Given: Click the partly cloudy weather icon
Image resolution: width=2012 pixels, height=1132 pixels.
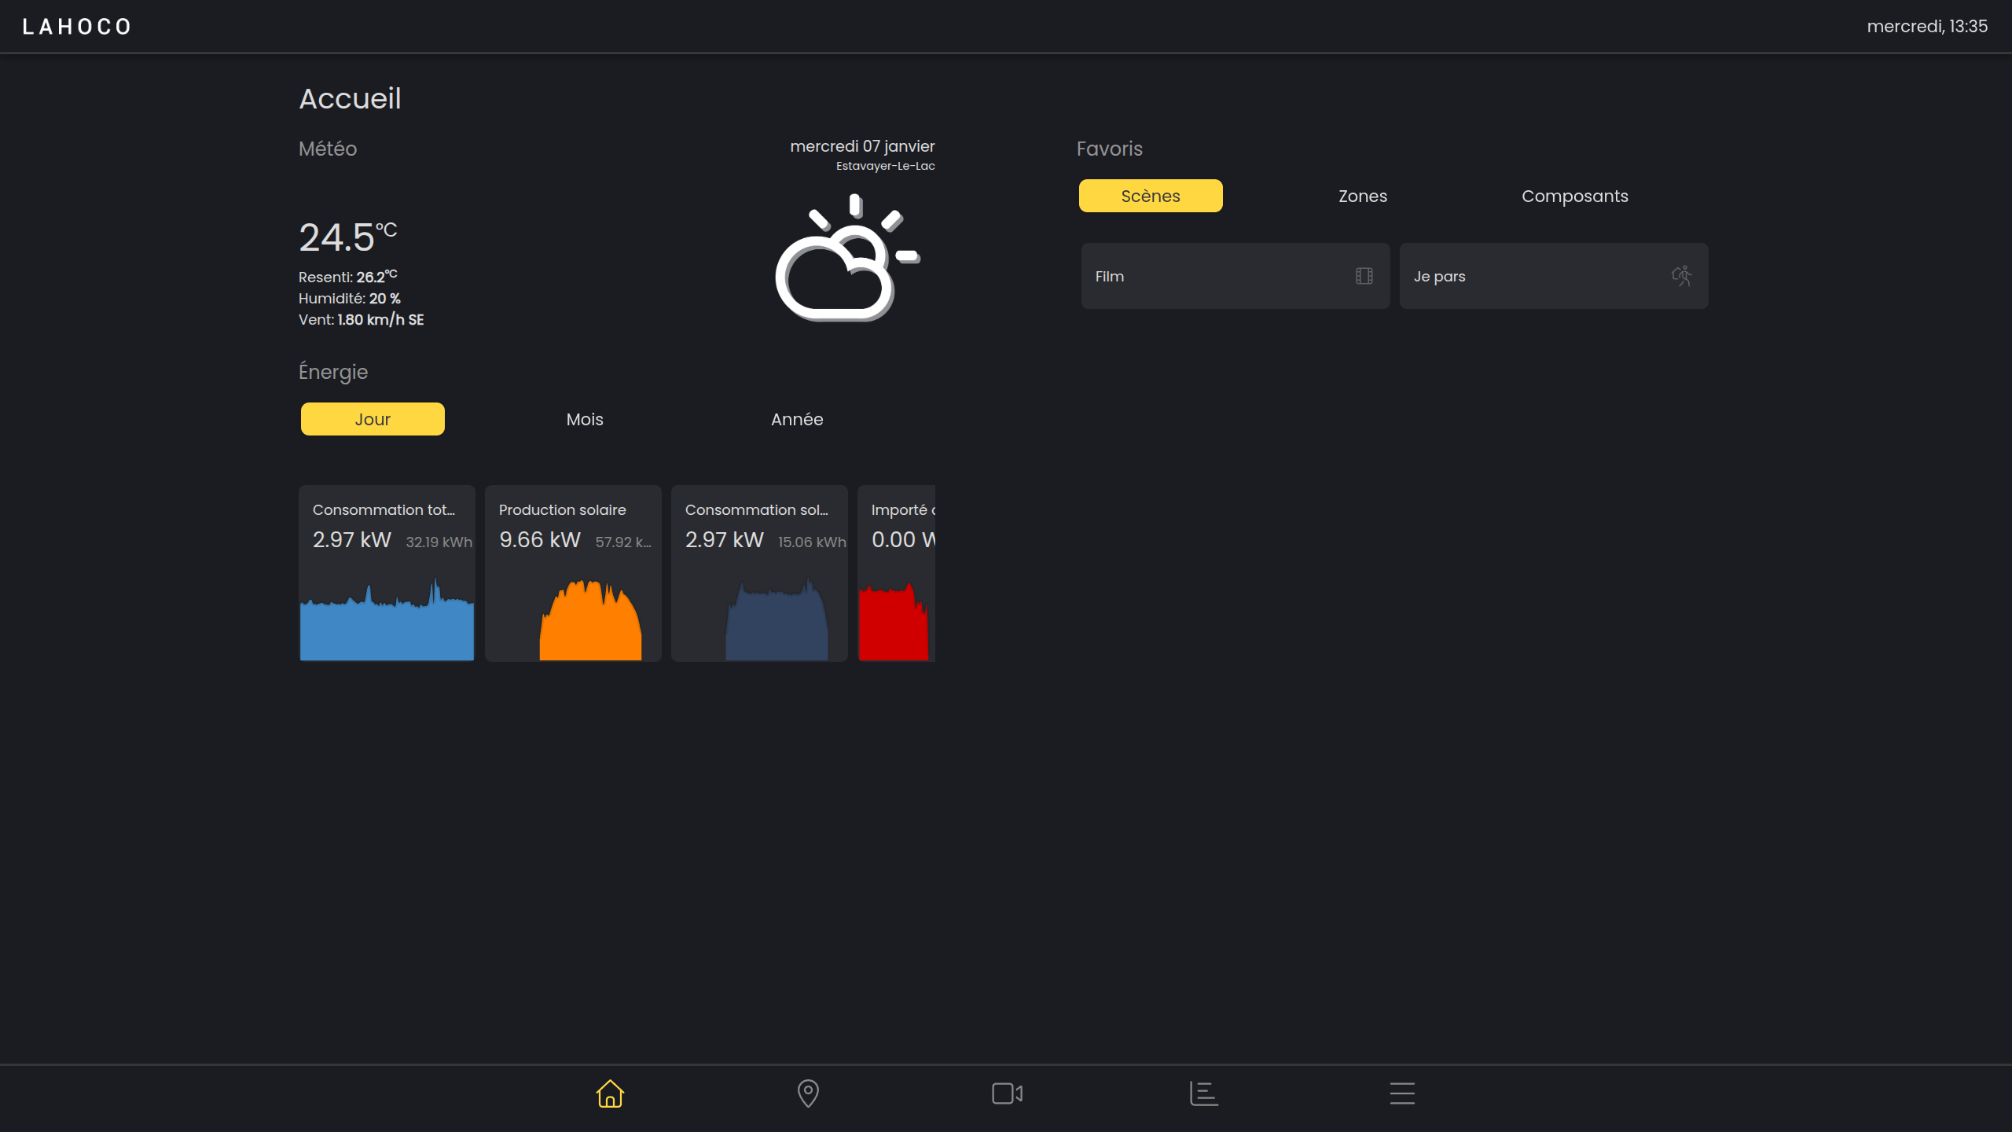Looking at the screenshot, I should 847,259.
